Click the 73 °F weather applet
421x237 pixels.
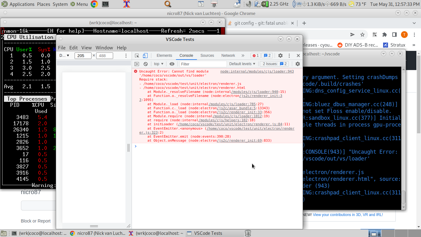(x=358, y=4)
